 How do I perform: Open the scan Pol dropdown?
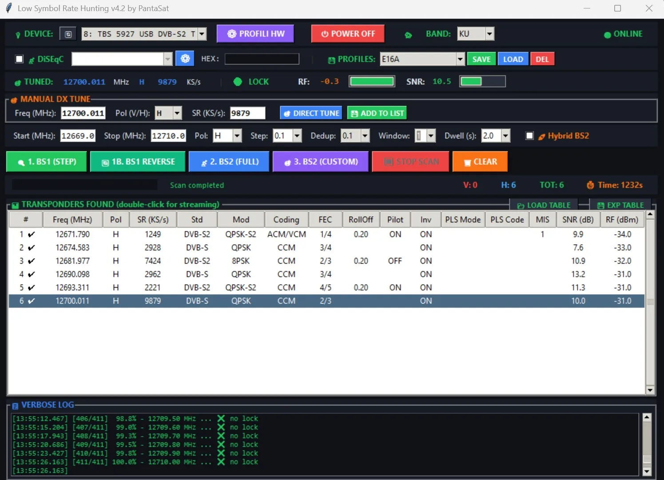[x=237, y=136]
